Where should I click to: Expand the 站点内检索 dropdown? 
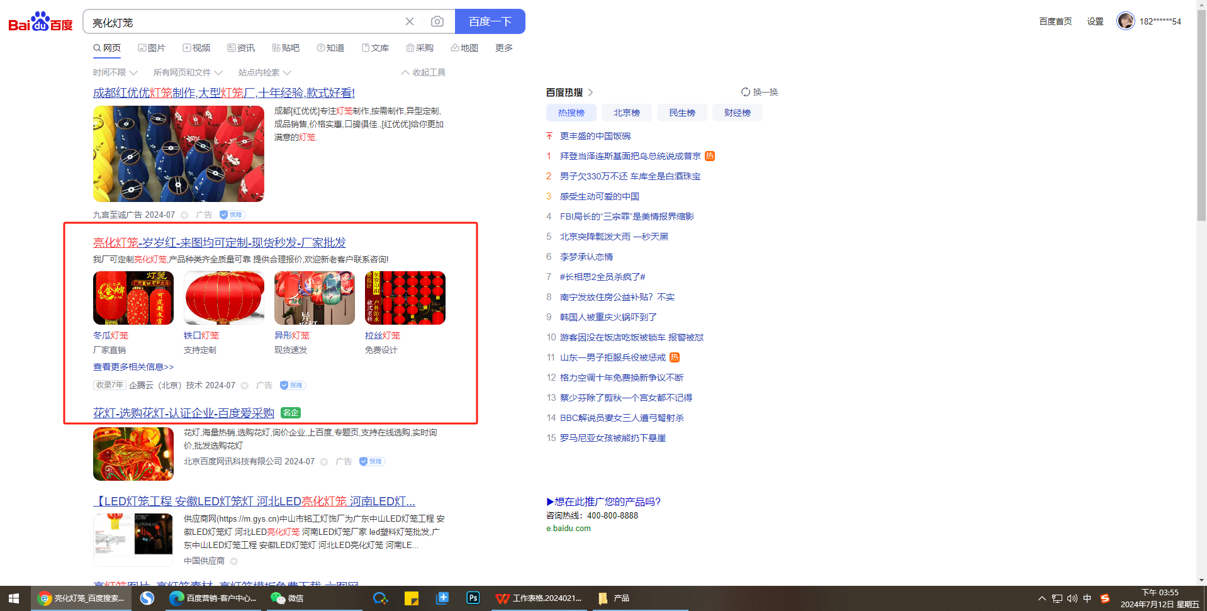click(x=264, y=73)
